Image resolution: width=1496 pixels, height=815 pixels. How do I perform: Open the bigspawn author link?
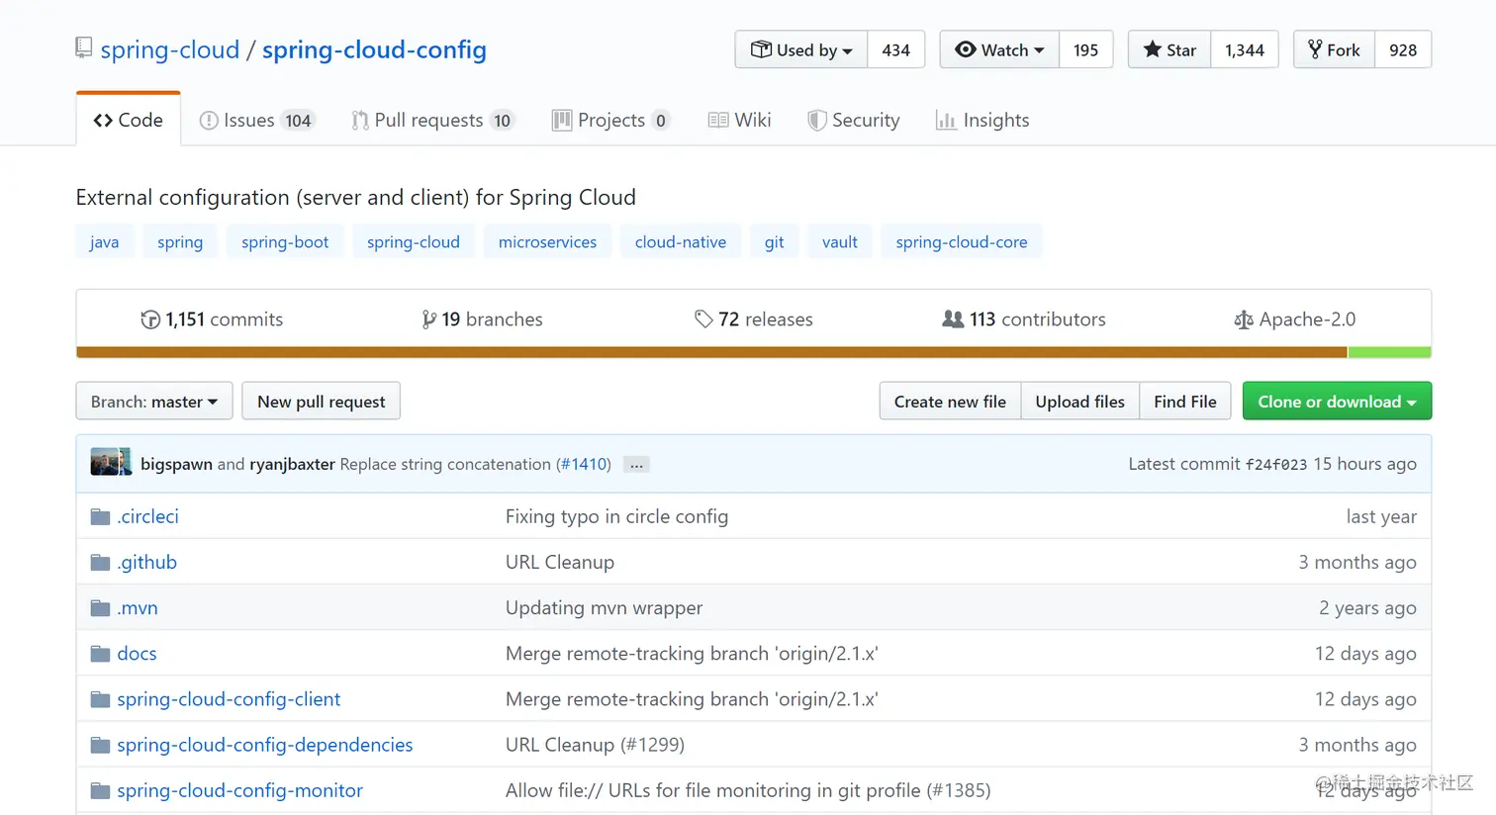[176, 464]
